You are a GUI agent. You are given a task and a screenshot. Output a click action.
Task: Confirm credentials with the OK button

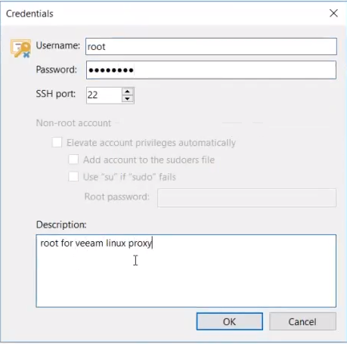[230, 321]
